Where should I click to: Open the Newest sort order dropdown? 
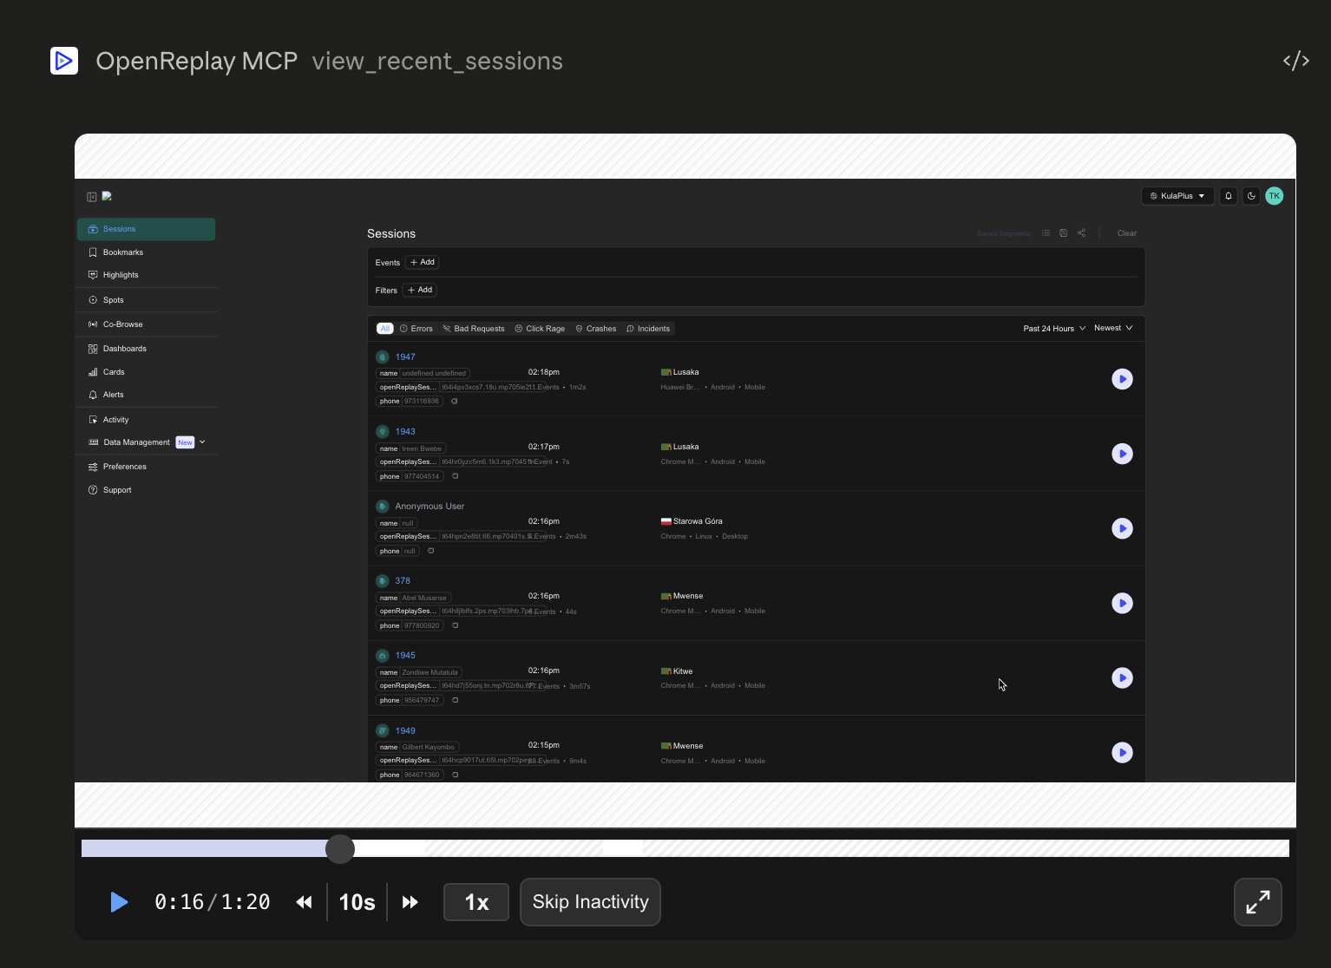(x=1113, y=328)
